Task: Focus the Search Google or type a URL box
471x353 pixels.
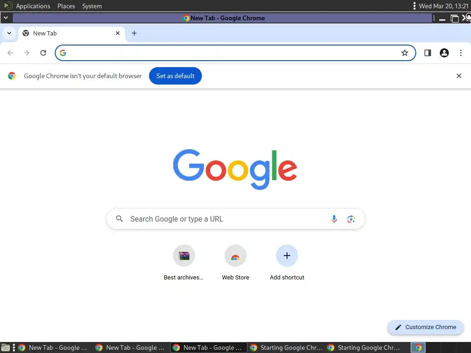Action: coord(235,219)
